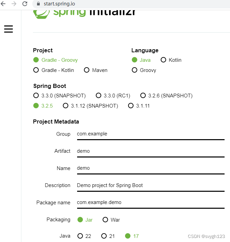The height and width of the screenshot is (242, 230).
Task: Edit the Description text field
Action: click(x=151, y=186)
